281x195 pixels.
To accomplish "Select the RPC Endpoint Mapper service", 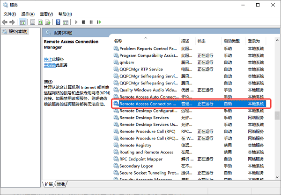I will [190, 159].
